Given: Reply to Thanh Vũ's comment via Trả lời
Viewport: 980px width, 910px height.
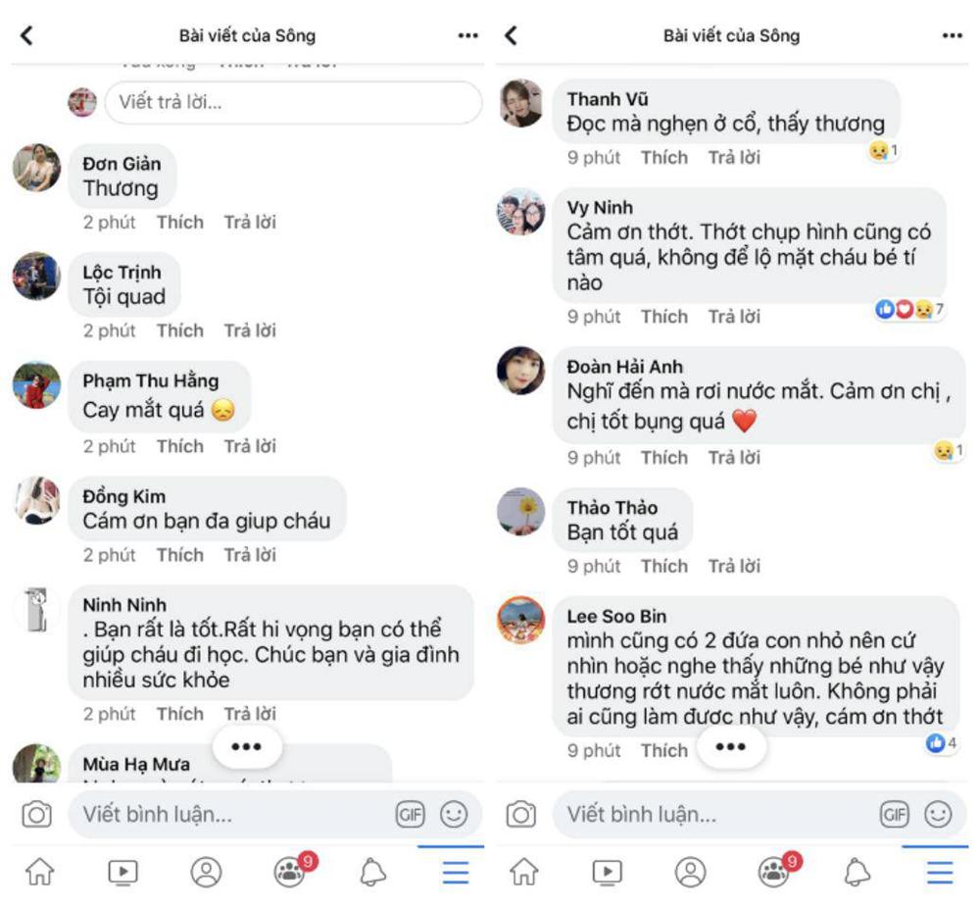Looking at the screenshot, I should (734, 157).
